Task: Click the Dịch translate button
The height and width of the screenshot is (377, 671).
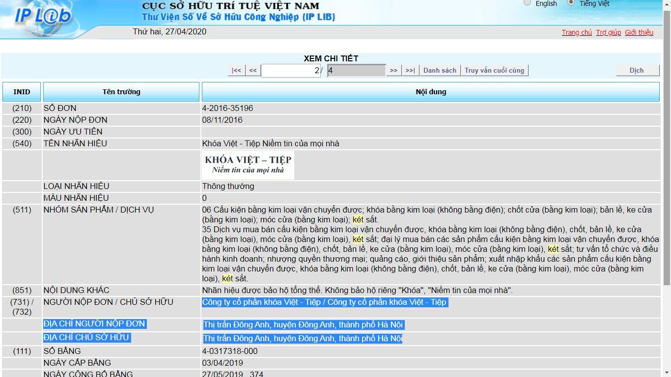Action: click(637, 70)
